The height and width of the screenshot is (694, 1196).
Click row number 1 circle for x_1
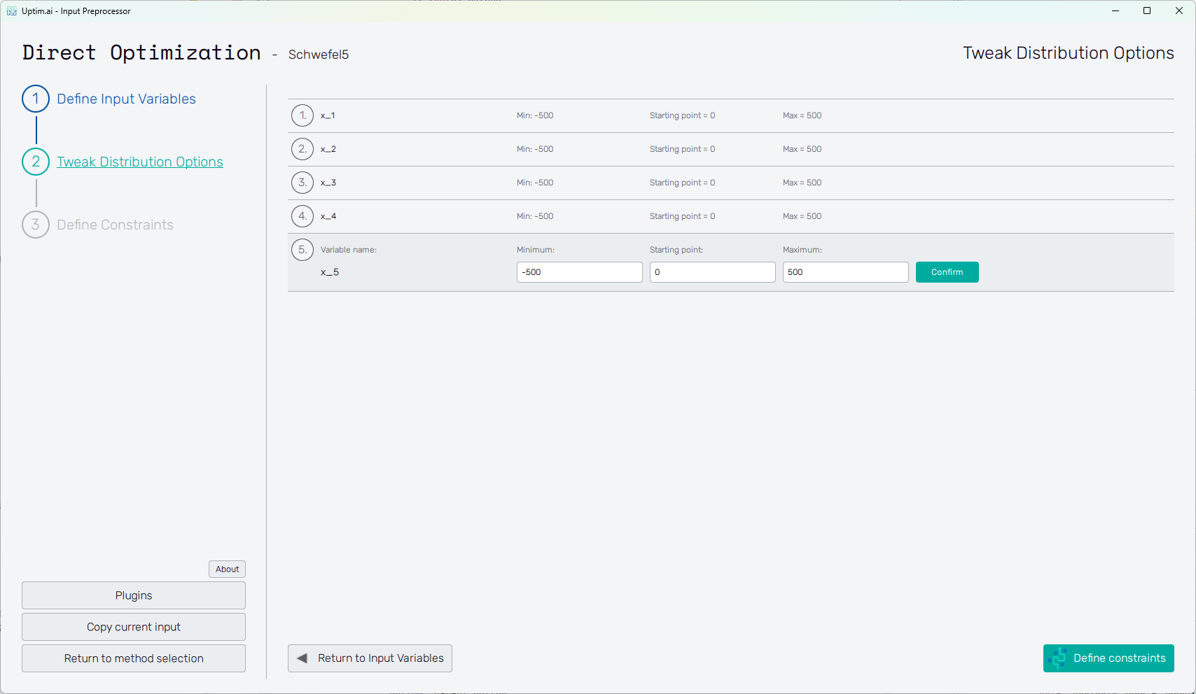coord(303,115)
